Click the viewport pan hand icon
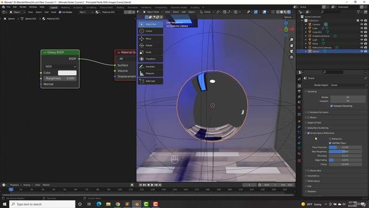Screen dimensions: 369x208 (x=292, y=46)
